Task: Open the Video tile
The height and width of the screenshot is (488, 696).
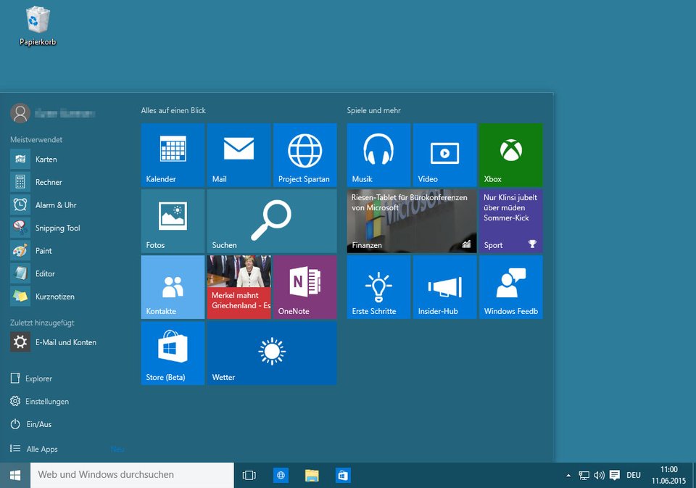Action: (444, 155)
